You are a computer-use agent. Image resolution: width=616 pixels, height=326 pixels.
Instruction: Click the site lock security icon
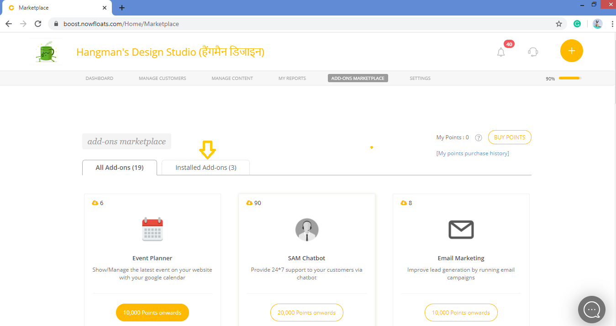coord(57,24)
